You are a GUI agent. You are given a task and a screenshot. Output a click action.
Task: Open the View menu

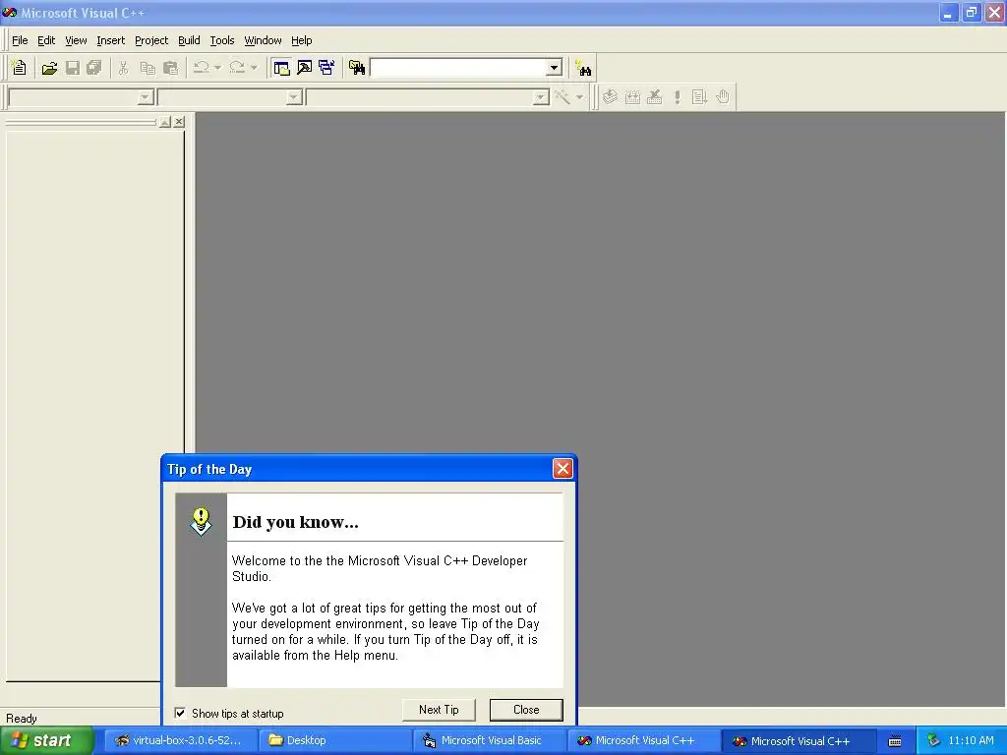coord(76,40)
